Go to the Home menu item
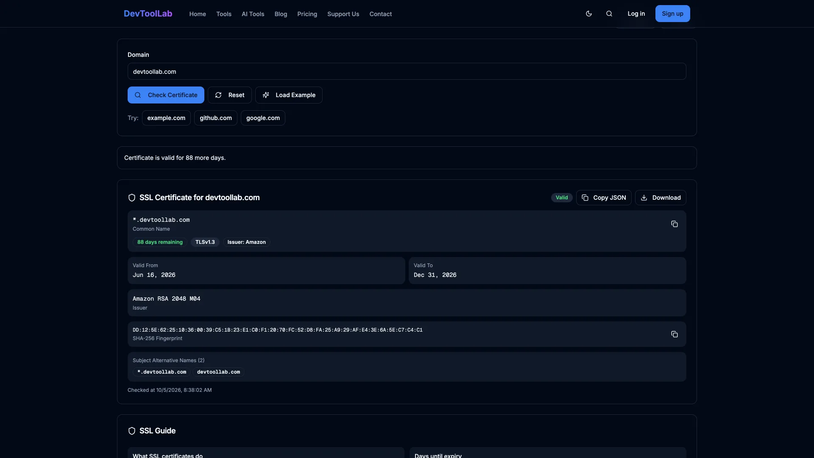814x458 pixels. [198, 14]
